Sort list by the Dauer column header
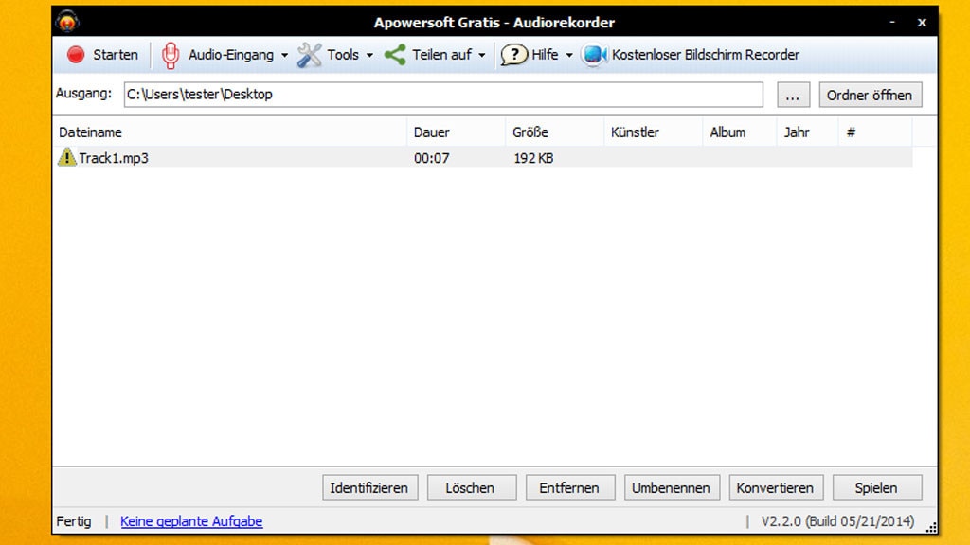This screenshot has height=545, width=970. pos(433,132)
